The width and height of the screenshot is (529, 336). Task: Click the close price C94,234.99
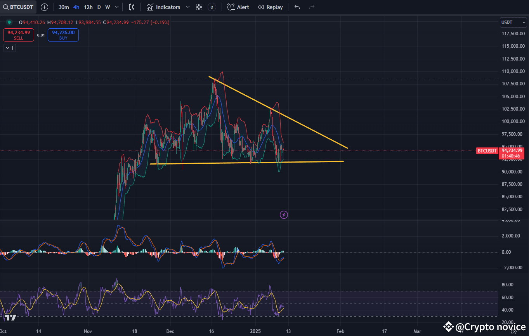tap(116, 23)
